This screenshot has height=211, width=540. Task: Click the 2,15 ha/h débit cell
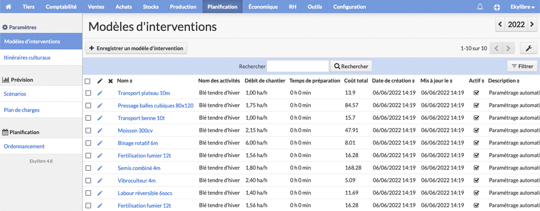tap(256, 131)
